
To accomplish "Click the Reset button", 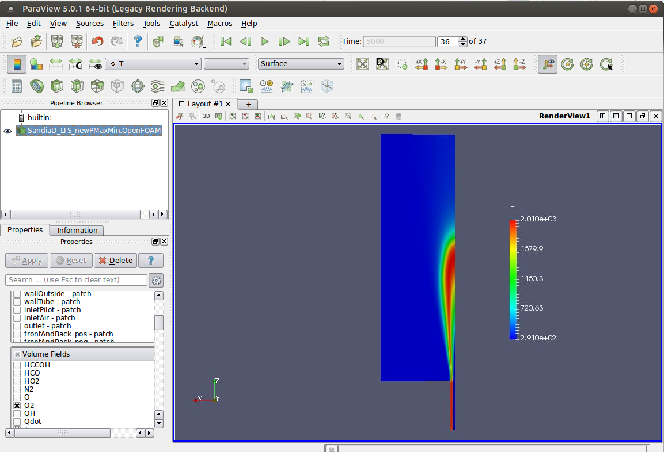I will click(x=71, y=261).
